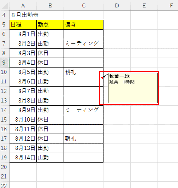Screen dimensions: 178x188
Task: Click the ミーティング cell in row 14
Action: pyautogui.click(x=84, y=110)
